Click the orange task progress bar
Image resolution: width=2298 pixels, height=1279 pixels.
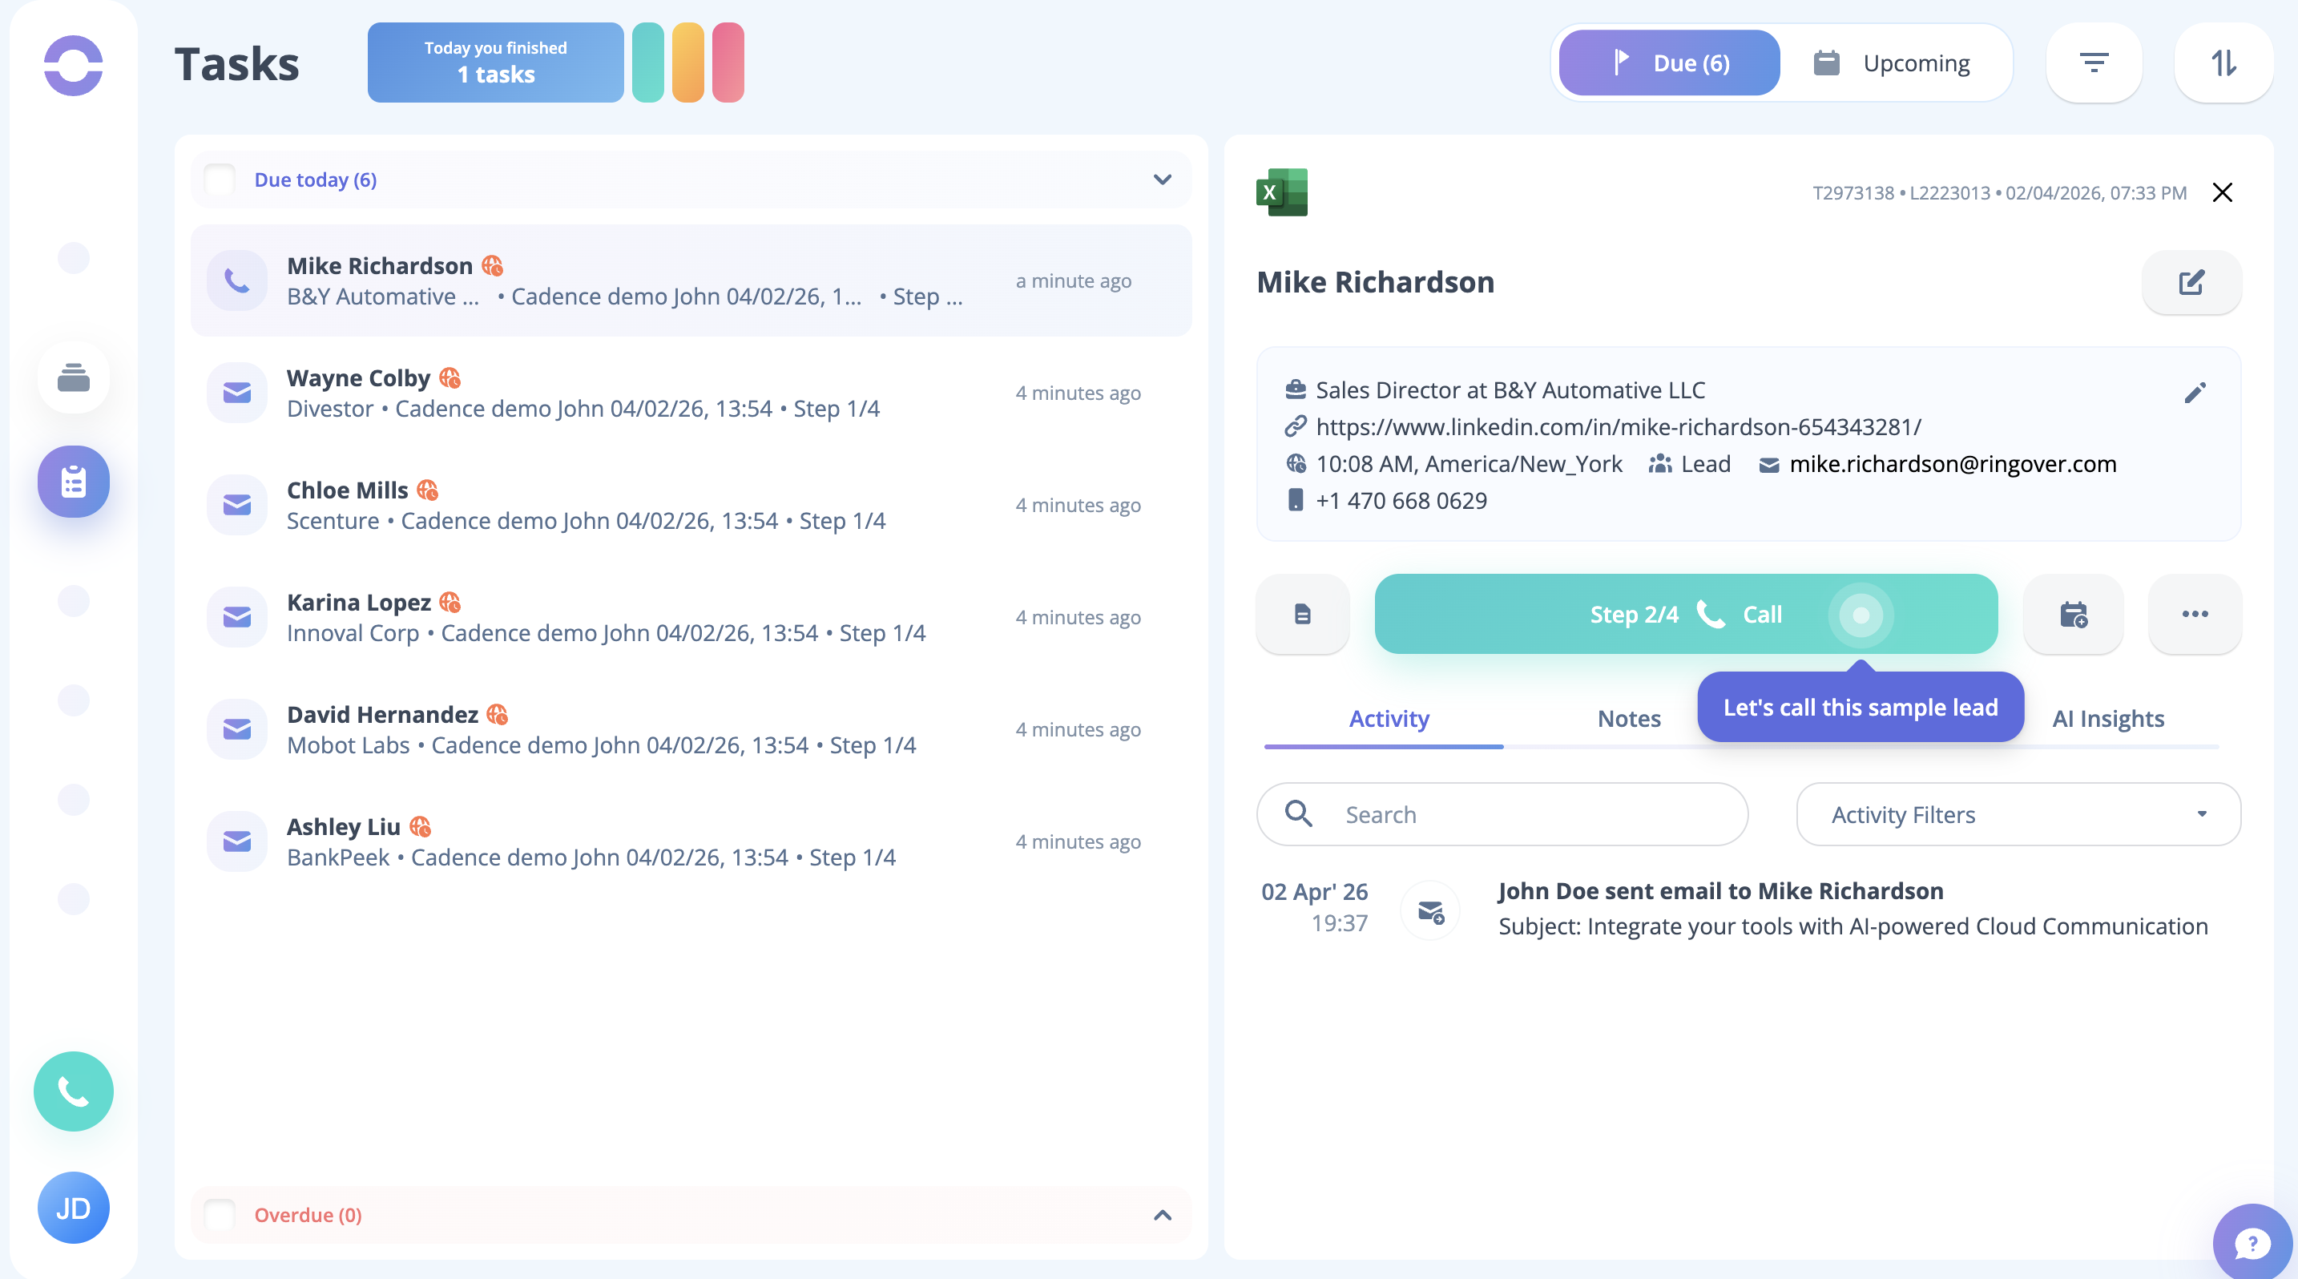[x=687, y=63]
